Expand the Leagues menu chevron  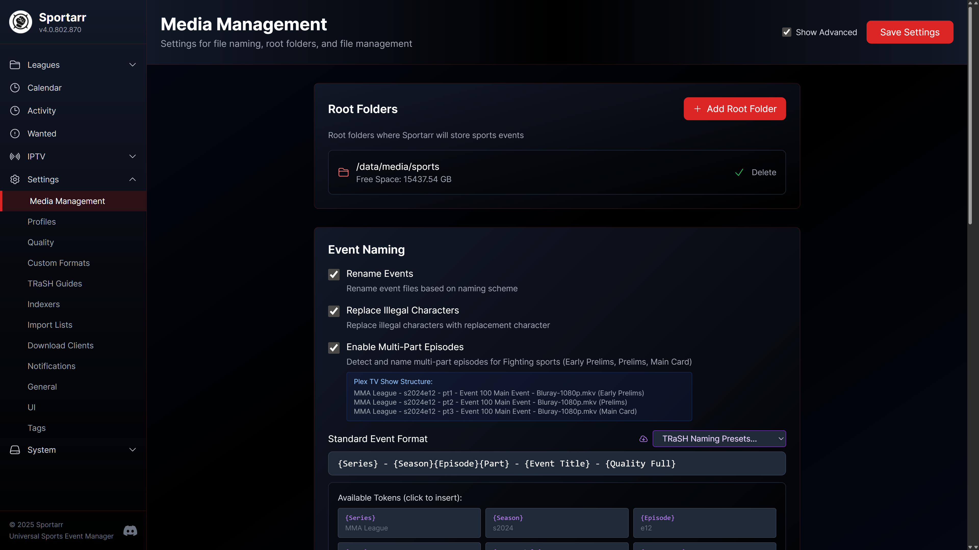click(133, 65)
